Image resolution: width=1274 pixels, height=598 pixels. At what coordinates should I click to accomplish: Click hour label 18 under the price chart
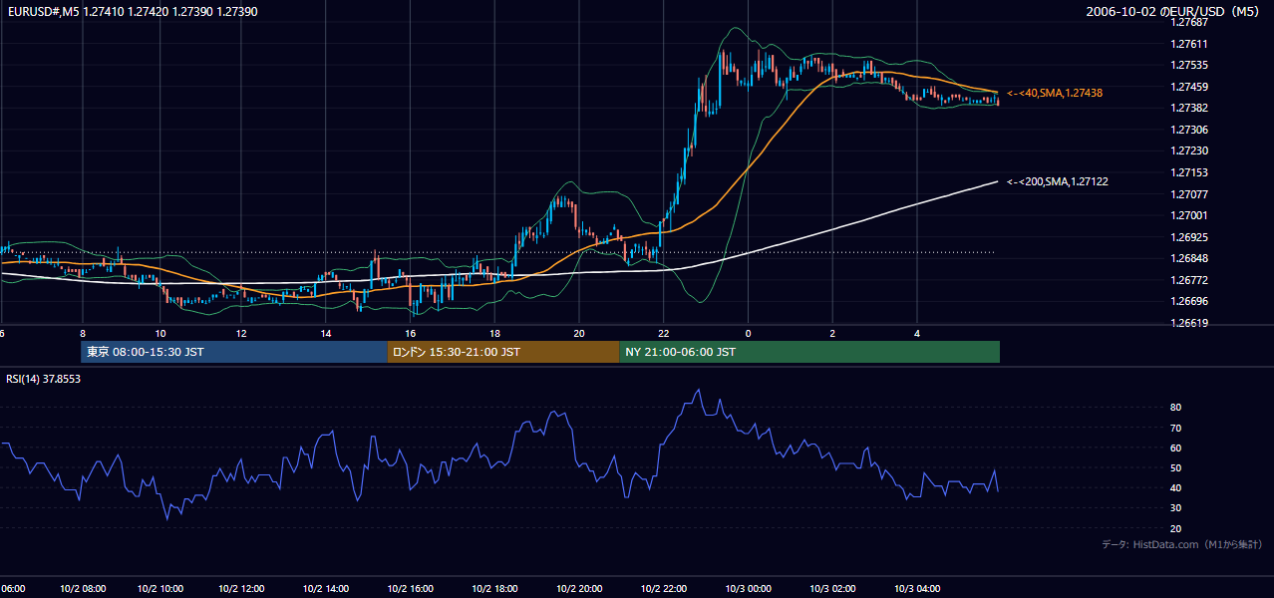coord(493,333)
